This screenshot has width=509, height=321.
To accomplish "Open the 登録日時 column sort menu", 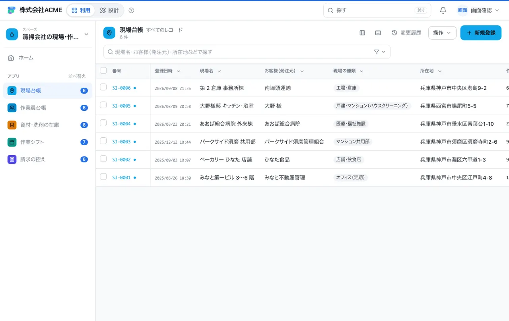I will point(179,71).
